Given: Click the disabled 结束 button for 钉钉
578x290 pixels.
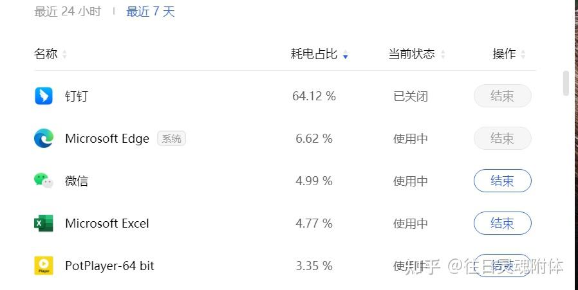Looking at the screenshot, I should (502, 96).
